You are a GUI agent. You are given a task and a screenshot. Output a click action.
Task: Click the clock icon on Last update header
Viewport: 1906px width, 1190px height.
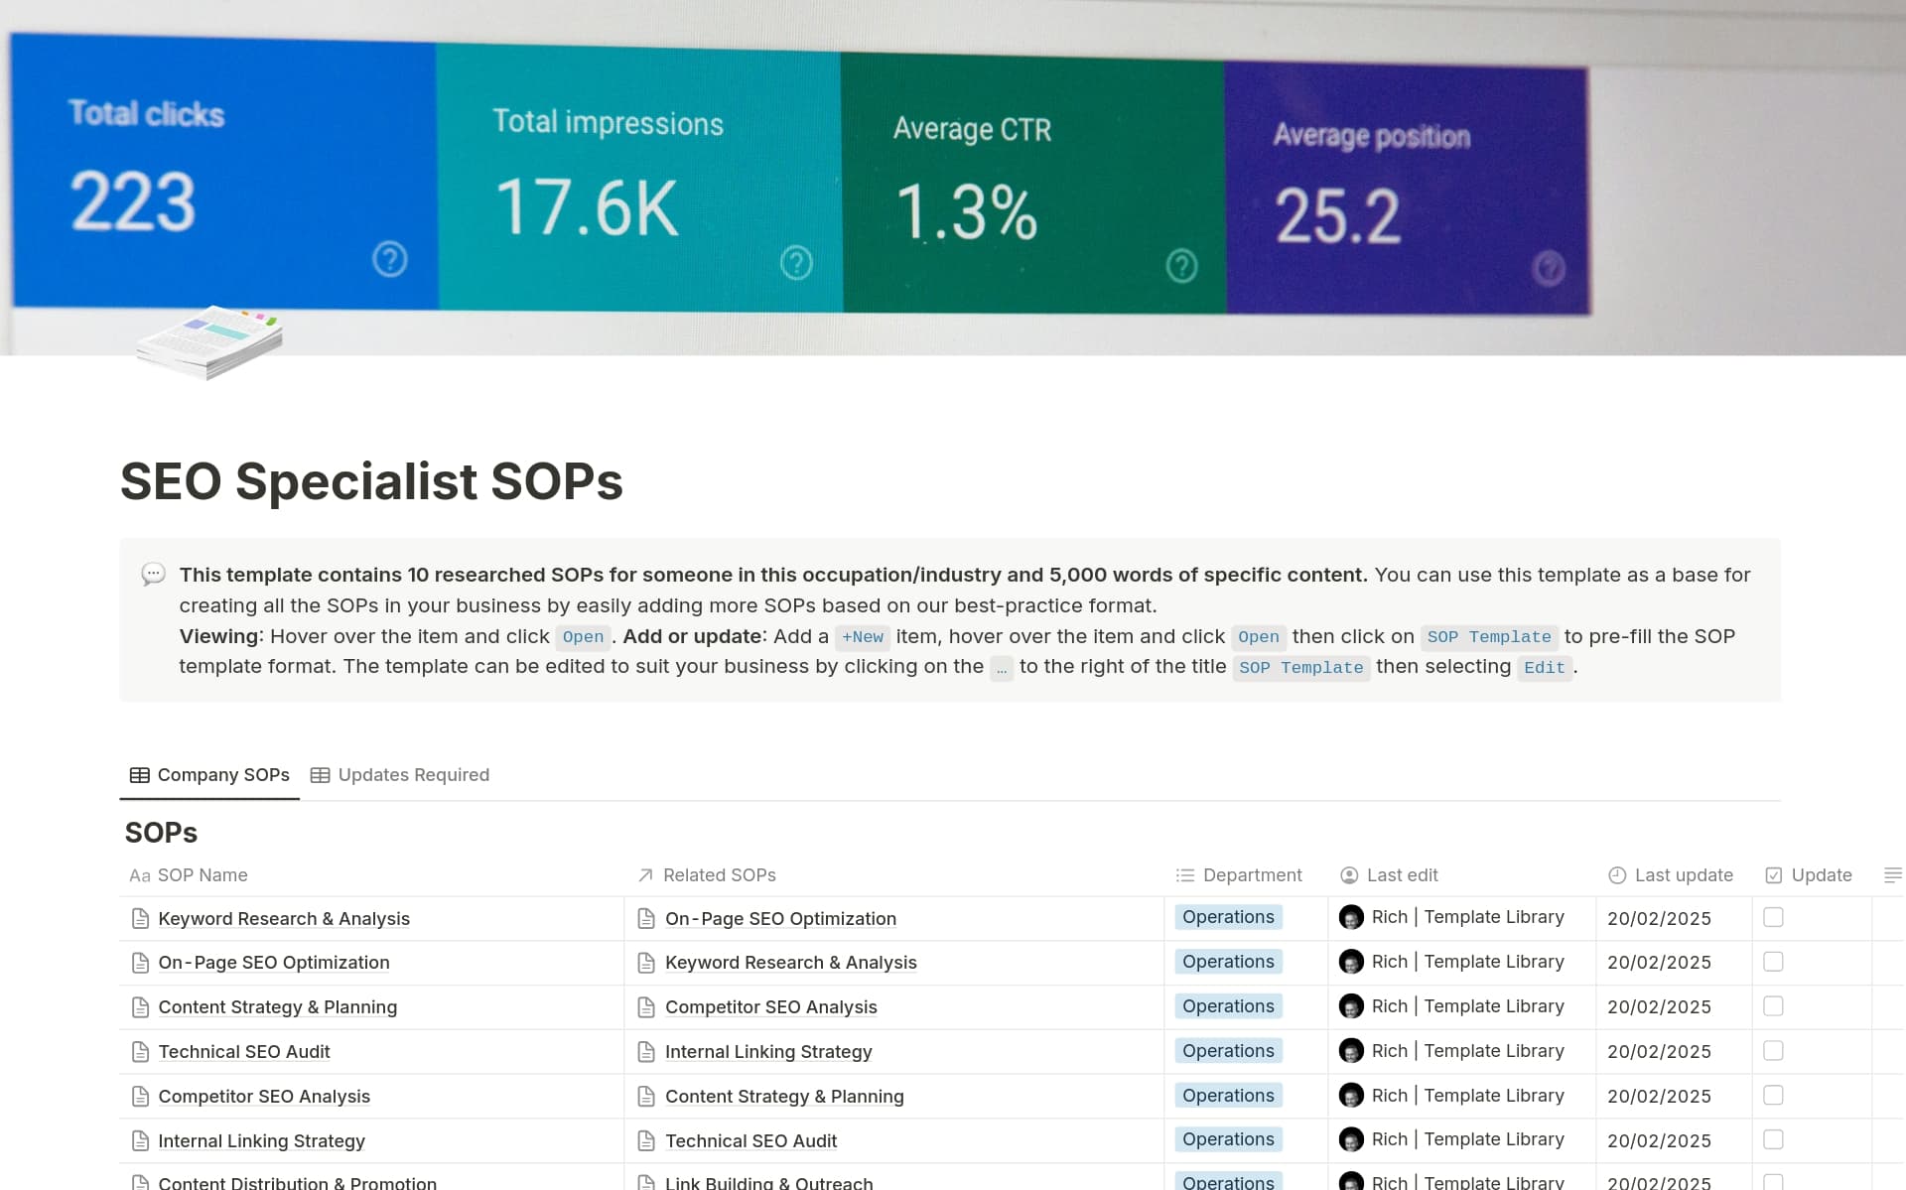(1615, 874)
